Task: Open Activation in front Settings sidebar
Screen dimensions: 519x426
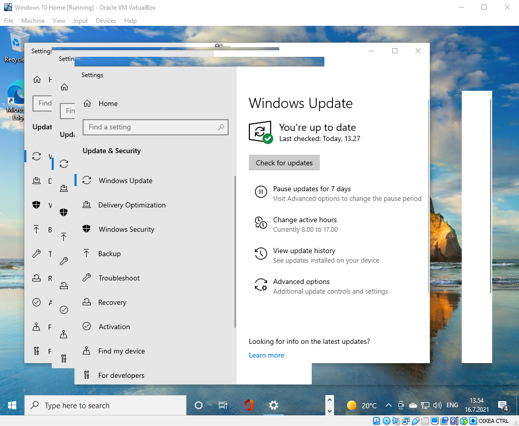Action: [x=156, y=327]
